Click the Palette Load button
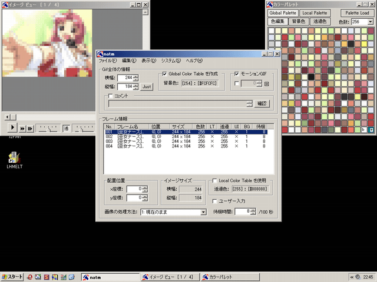 (357, 12)
